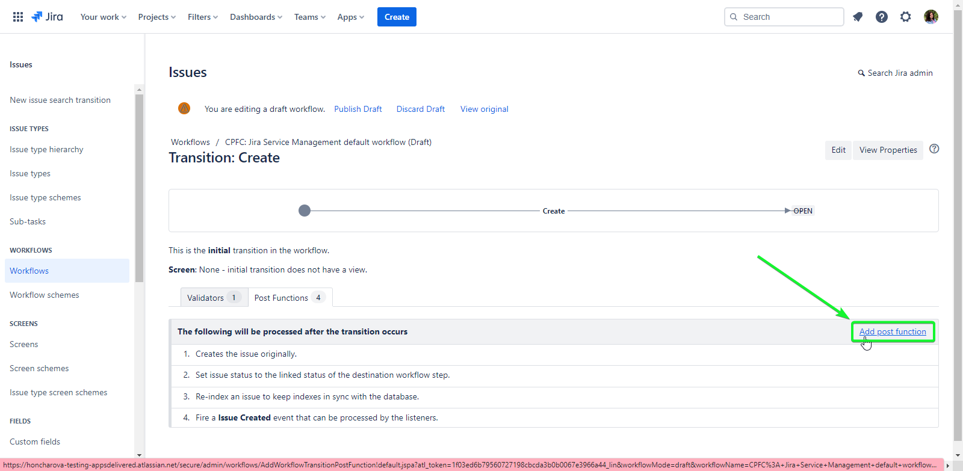Viewport: 963px width, 471px height.
Task: Open the app switcher grid icon
Action: pos(18,17)
